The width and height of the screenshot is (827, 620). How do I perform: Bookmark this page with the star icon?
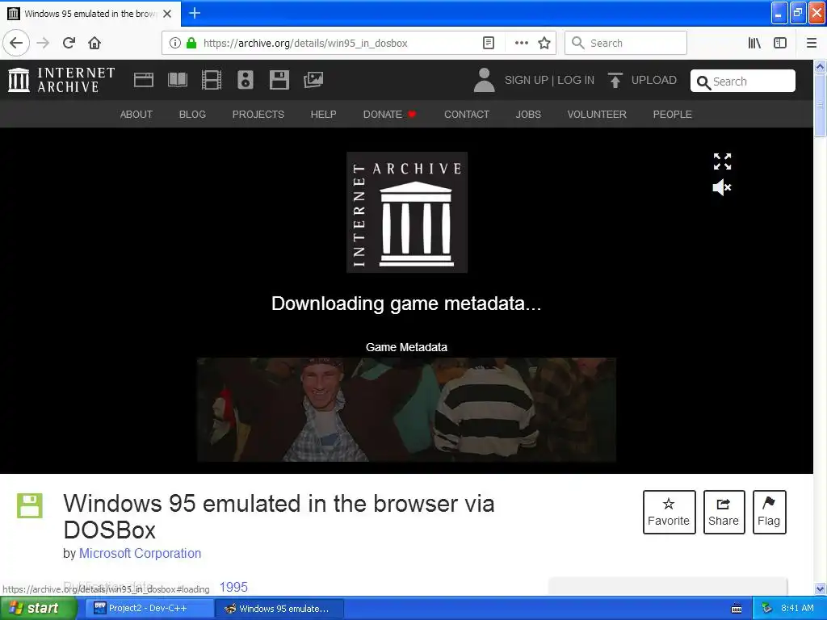544,43
